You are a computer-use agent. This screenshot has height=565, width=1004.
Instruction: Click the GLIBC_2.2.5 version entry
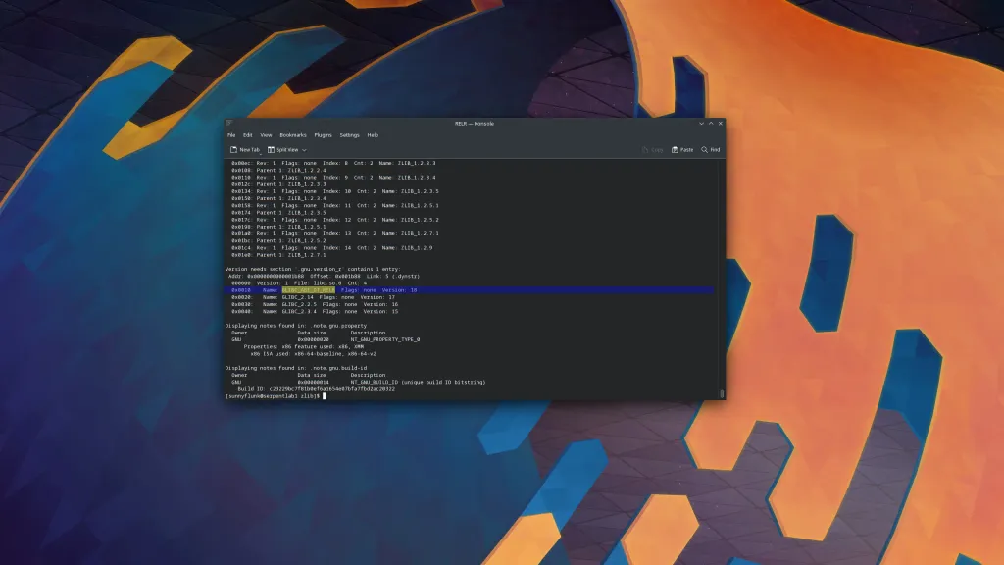pyautogui.click(x=299, y=304)
